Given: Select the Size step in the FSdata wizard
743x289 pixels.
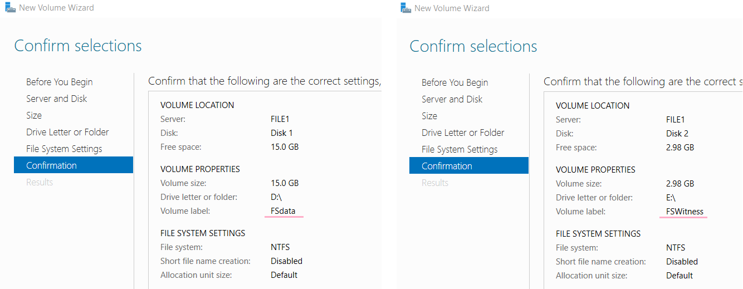Looking at the screenshot, I should pyautogui.click(x=34, y=115).
